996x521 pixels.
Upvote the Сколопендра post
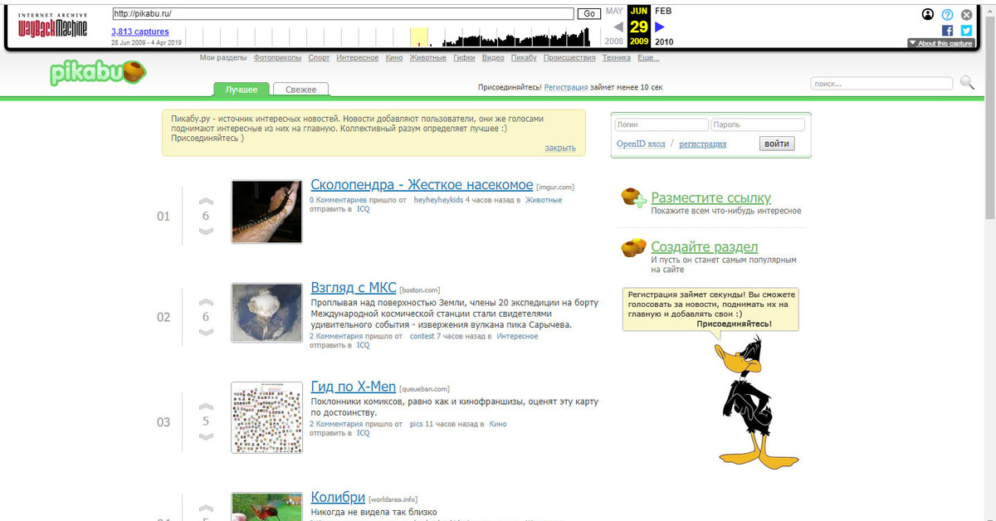(206, 202)
